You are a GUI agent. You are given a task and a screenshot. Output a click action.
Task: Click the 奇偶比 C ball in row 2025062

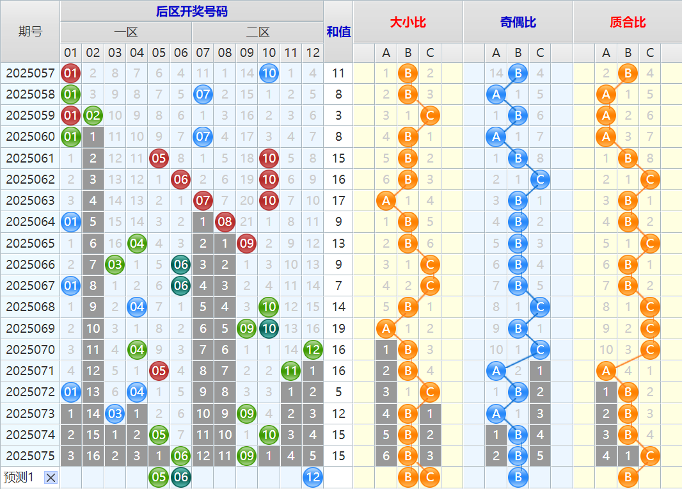pyautogui.click(x=540, y=179)
